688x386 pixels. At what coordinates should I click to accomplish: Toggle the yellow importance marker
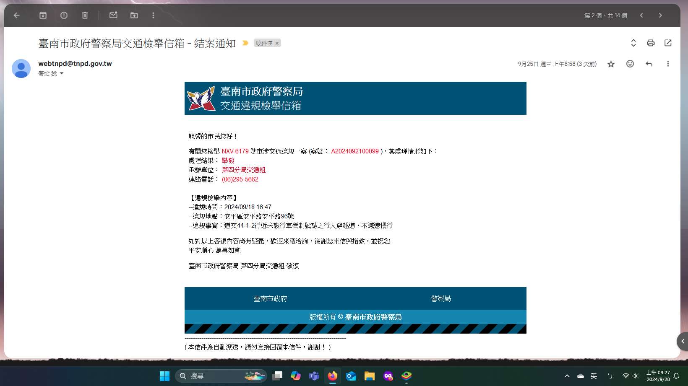245,43
